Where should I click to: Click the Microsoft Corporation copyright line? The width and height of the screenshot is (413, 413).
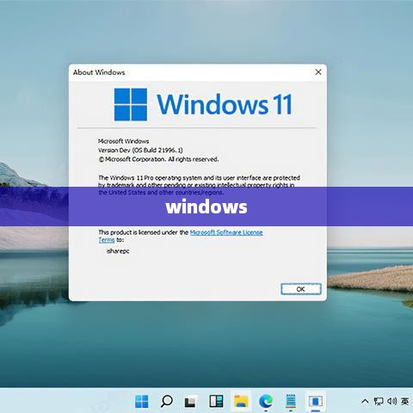[x=158, y=159]
